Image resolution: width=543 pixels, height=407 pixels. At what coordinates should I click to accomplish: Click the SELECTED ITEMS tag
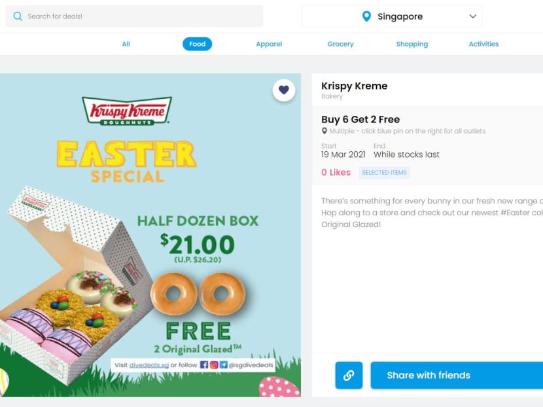pos(385,173)
